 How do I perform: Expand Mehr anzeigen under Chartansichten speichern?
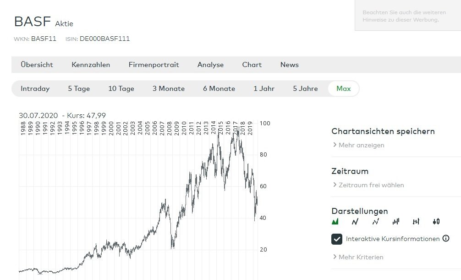click(x=361, y=145)
